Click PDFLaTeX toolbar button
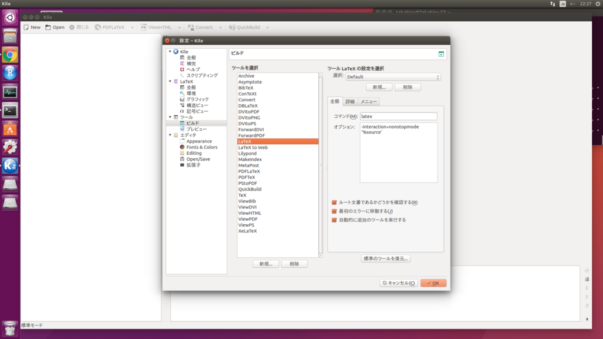This screenshot has width=603, height=339. [x=110, y=27]
